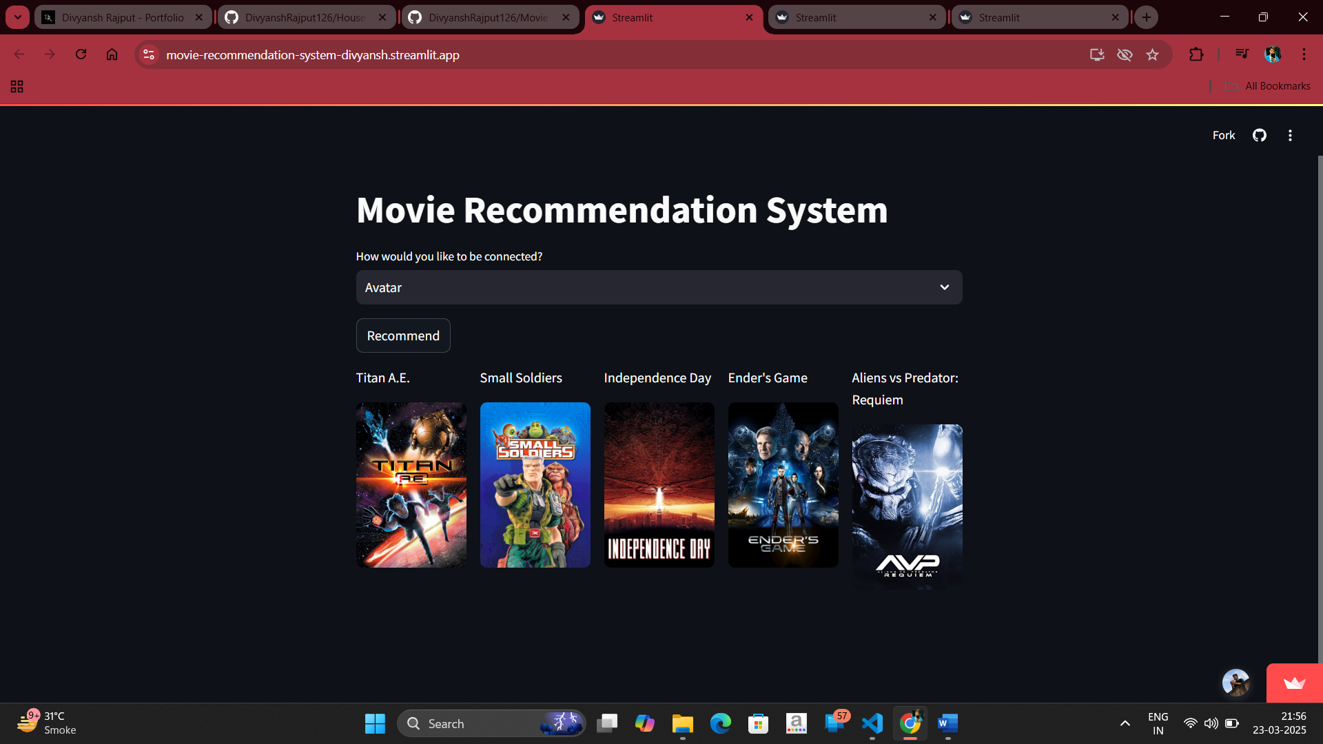Click the Movie Recommendation System heading

pyautogui.click(x=622, y=209)
